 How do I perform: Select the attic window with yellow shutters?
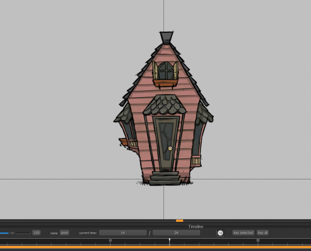[x=165, y=71]
